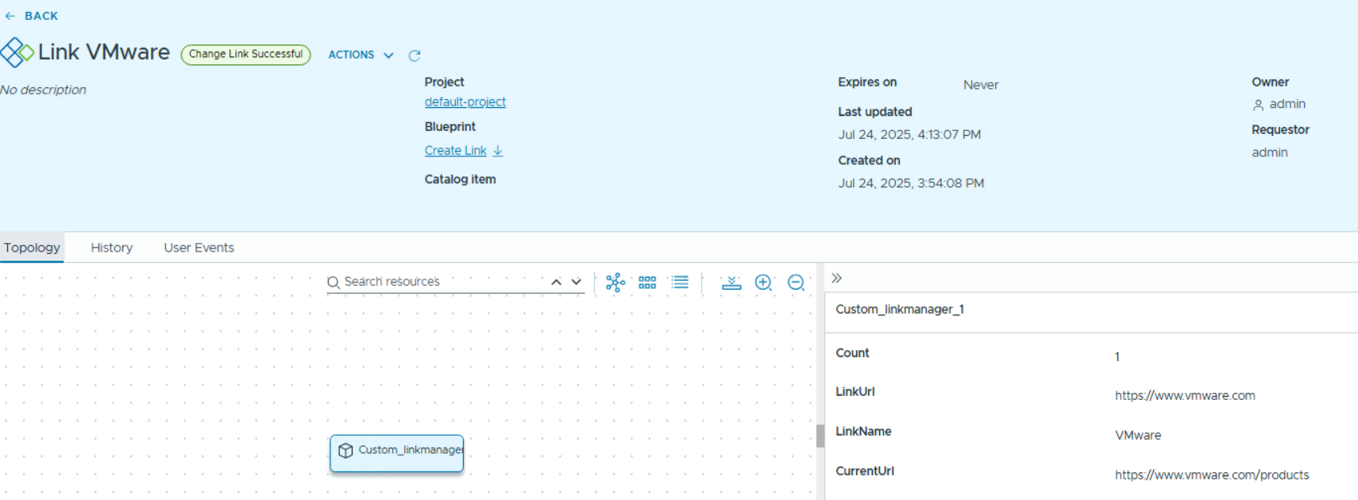Collapse the resource details panel

pos(836,279)
